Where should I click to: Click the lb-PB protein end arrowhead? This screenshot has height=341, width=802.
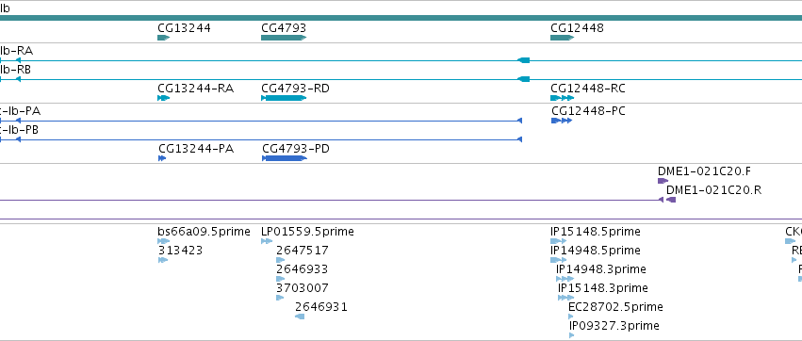[519, 139]
